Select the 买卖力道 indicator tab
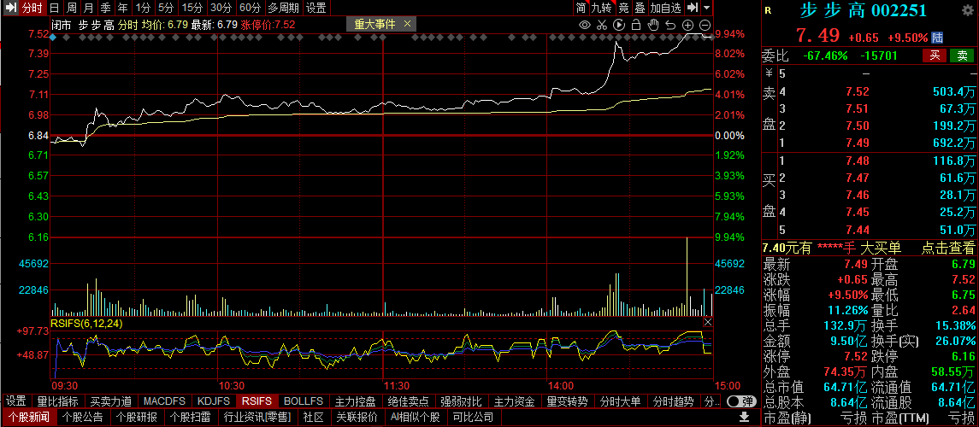This screenshot has width=979, height=427. pyautogui.click(x=111, y=401)
